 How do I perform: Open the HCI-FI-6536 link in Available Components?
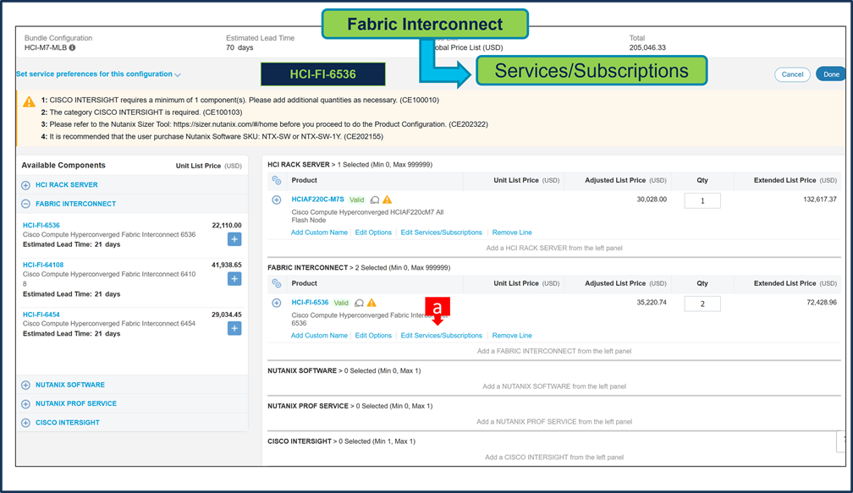click(41, 225)
